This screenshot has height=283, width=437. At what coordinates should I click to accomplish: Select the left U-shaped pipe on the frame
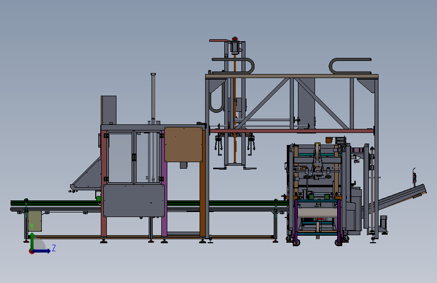point(233,66)
